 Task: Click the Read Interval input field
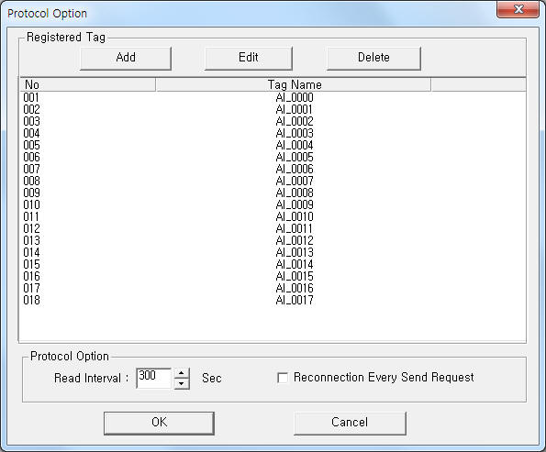(x=154, y=378)
